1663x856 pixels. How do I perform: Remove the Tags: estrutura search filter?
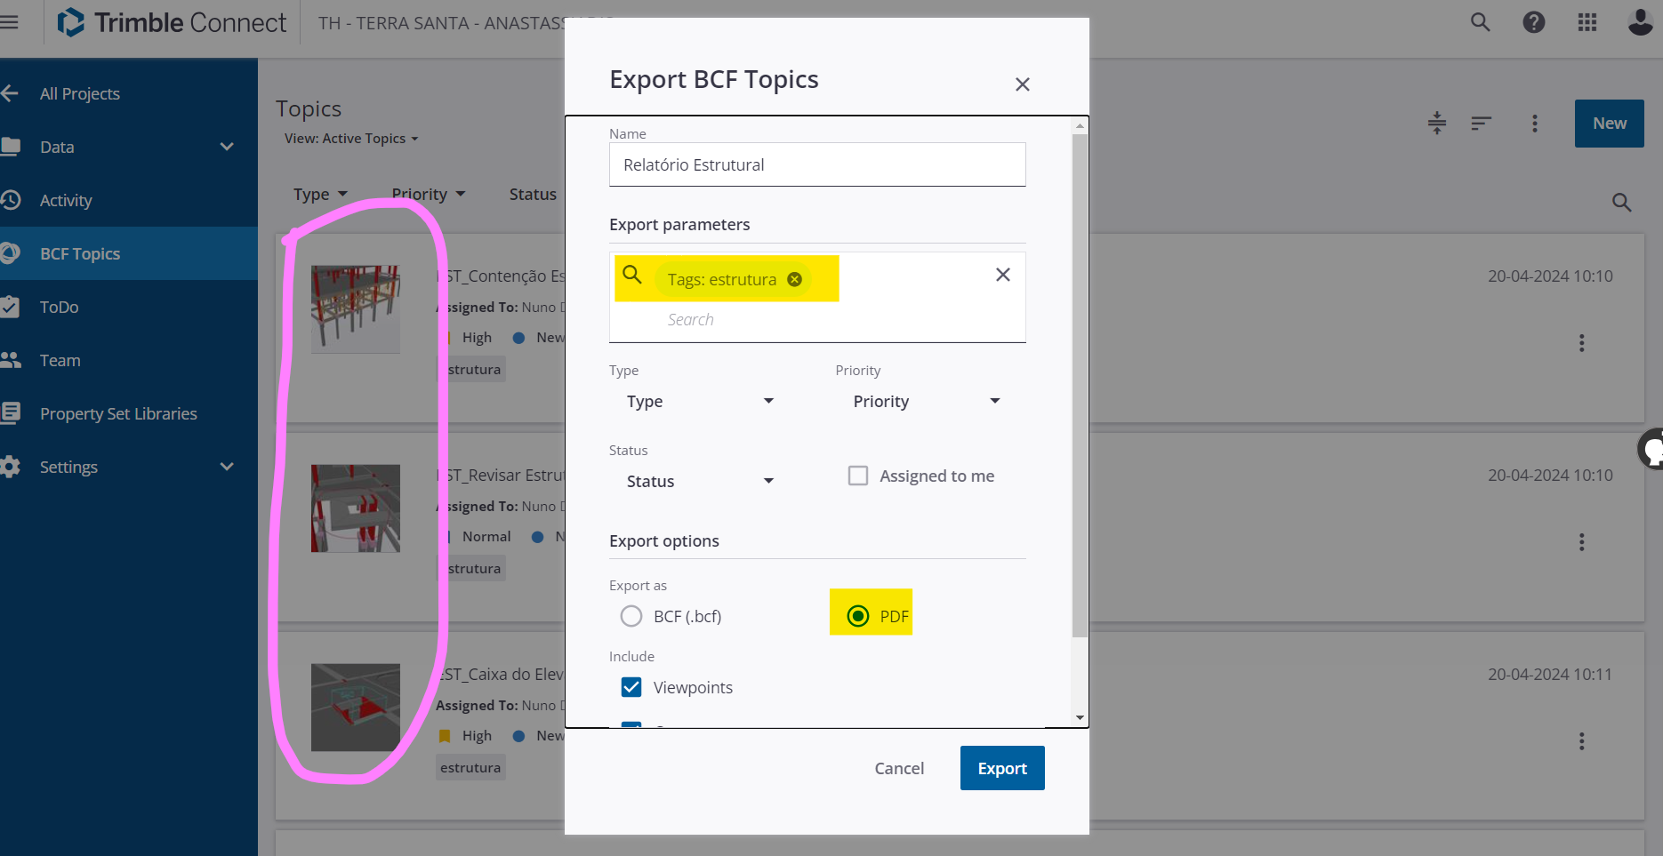coord(795,279)
